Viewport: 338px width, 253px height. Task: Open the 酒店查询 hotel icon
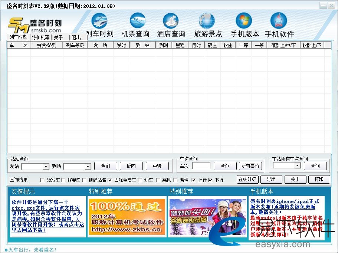tap(171, 21)
